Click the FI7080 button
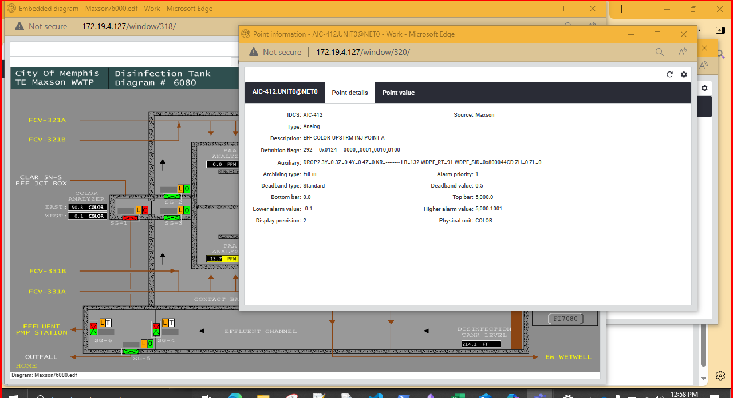The image size is (733, 398). coord(565,319)
